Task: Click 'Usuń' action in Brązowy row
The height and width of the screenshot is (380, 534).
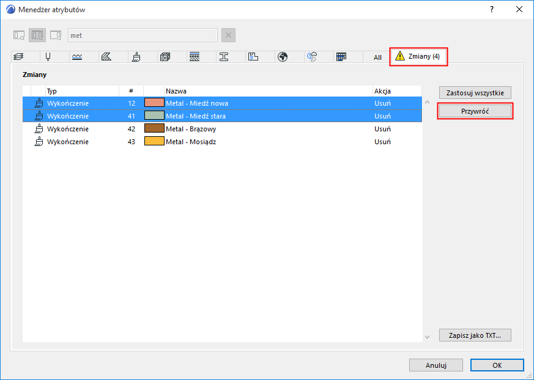Action: click(382, 129)
